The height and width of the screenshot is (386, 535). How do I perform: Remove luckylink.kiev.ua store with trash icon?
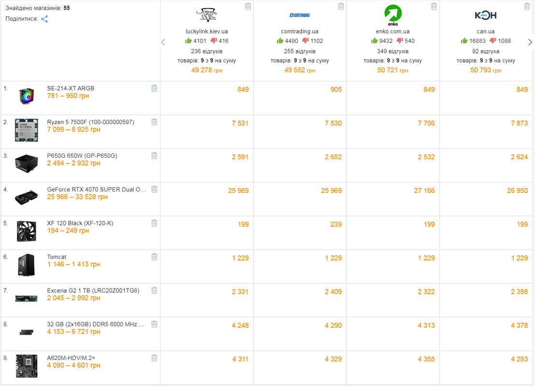click(248, 6)
